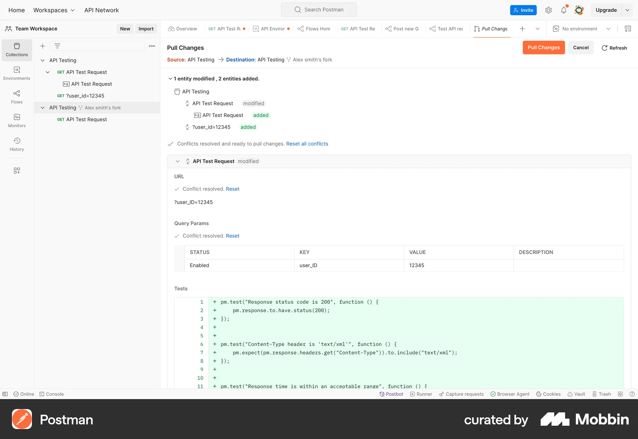This screenshot has height=439, width=638.
Task: Click the Pull Changes button
Action: [x=543, y=47]
